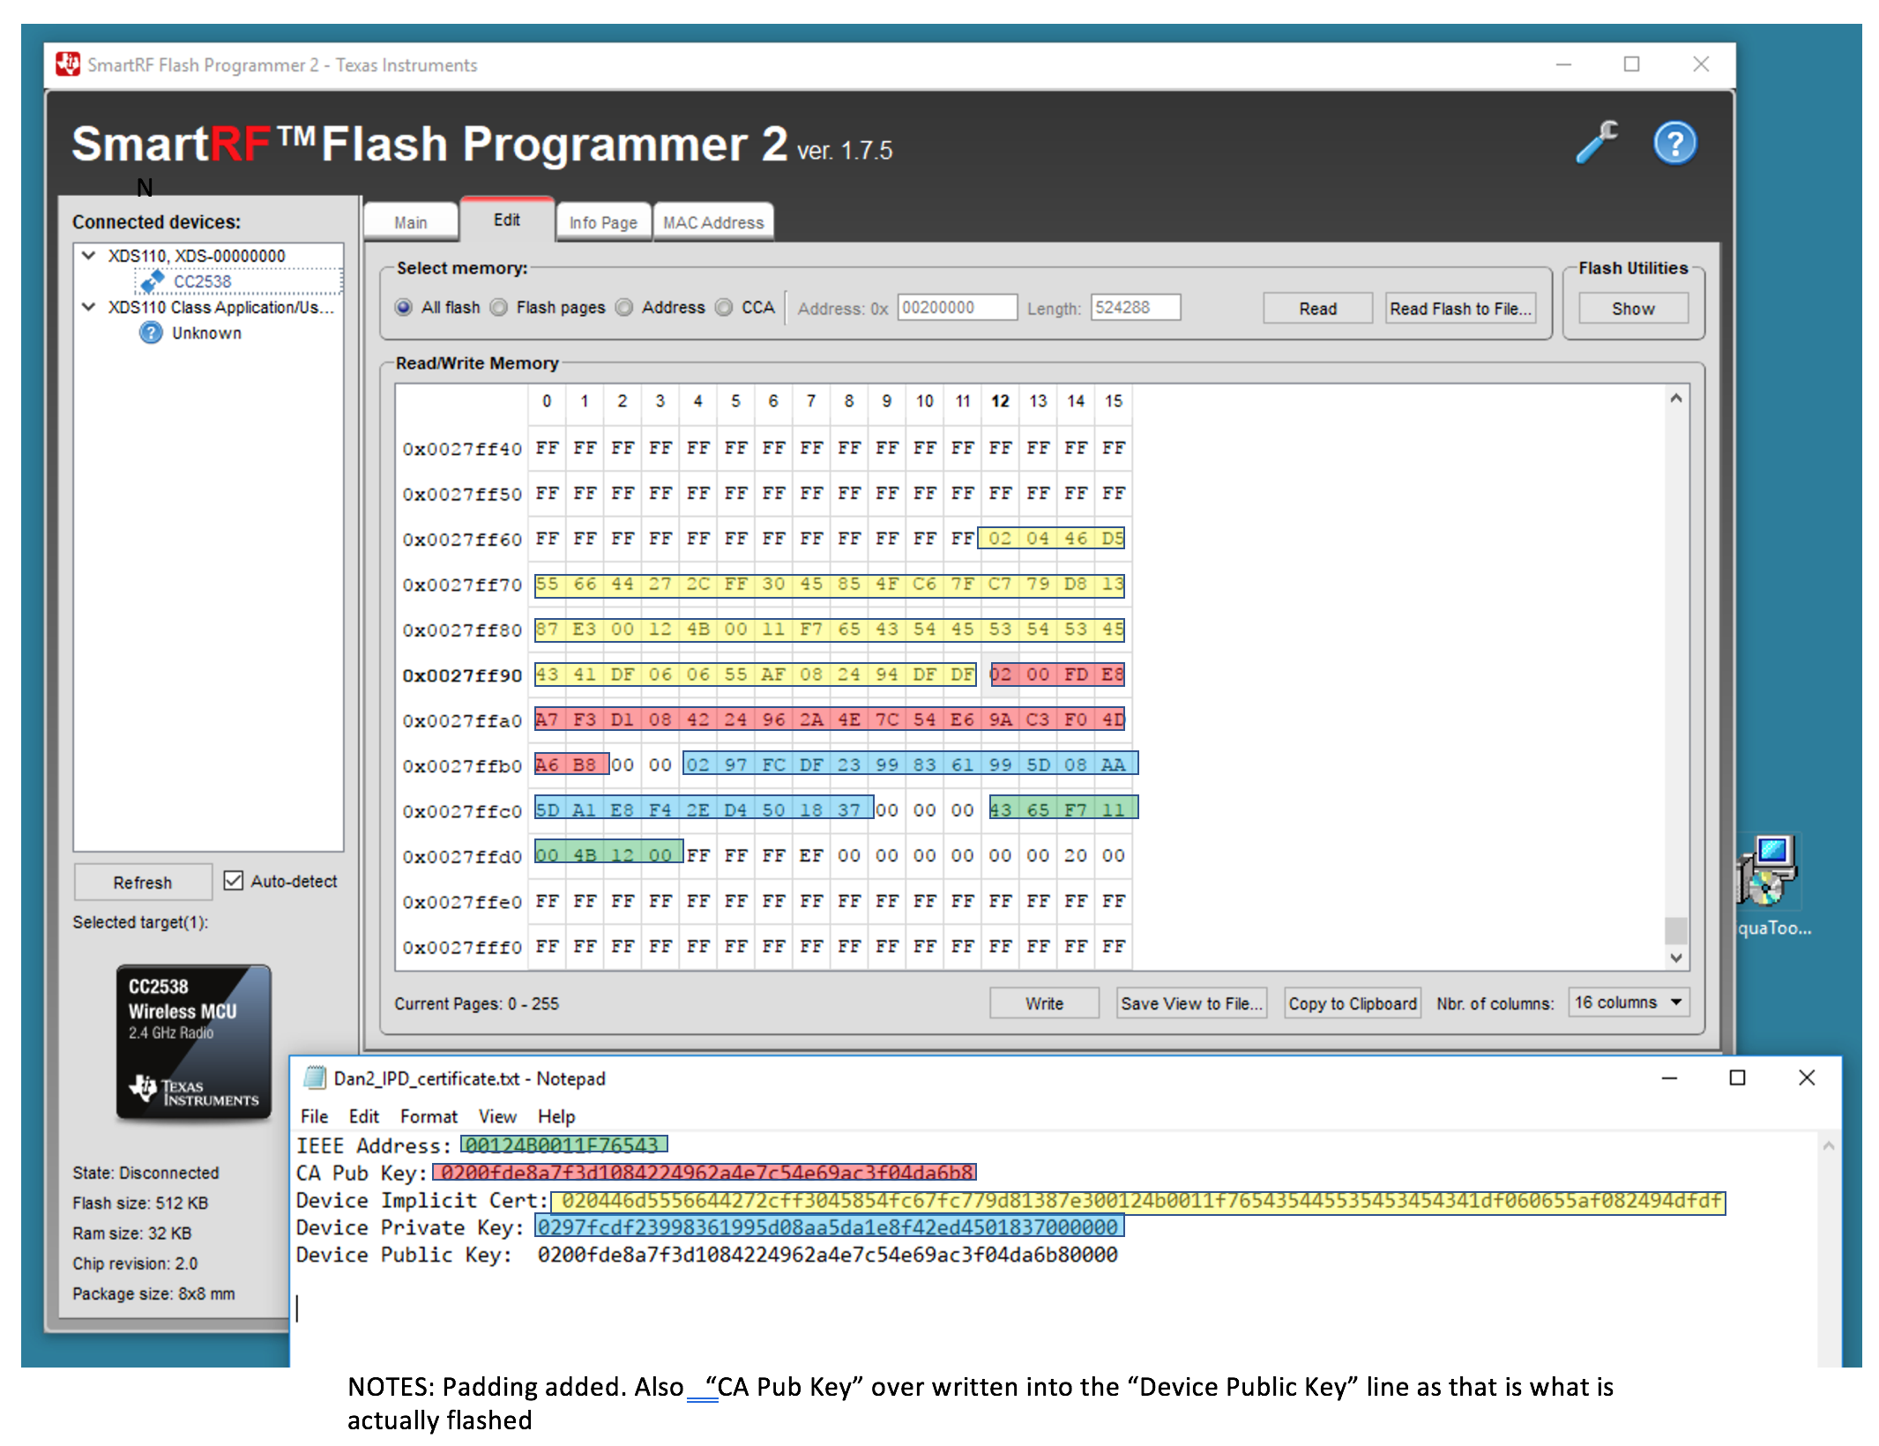Click the desktop installer shortcut icon
This screenshot has width=1879, height=1446.
pyautogui.click(x=1768, y=870)
